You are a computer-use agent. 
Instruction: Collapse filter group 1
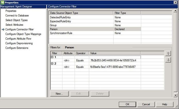(x=52, y=57)
